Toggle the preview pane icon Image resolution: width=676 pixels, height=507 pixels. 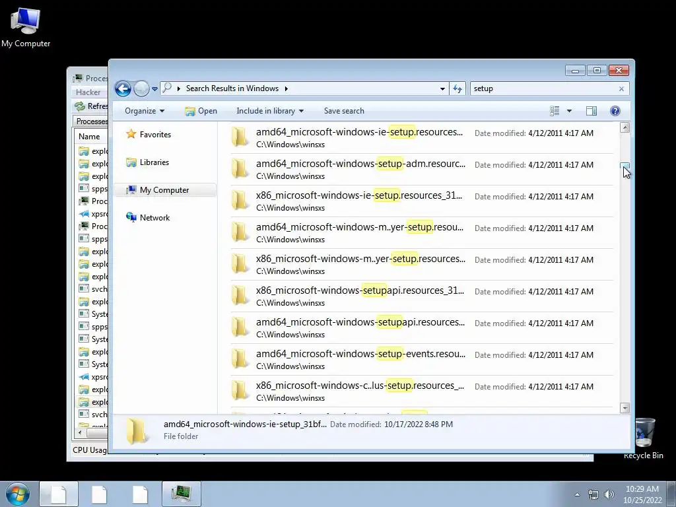(x=591, y=111)
